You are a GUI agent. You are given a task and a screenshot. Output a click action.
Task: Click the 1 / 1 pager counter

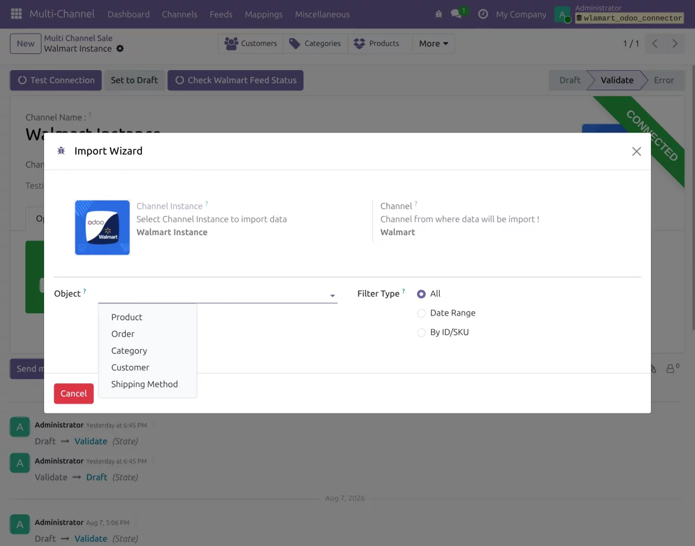click(x=631, y=43)
